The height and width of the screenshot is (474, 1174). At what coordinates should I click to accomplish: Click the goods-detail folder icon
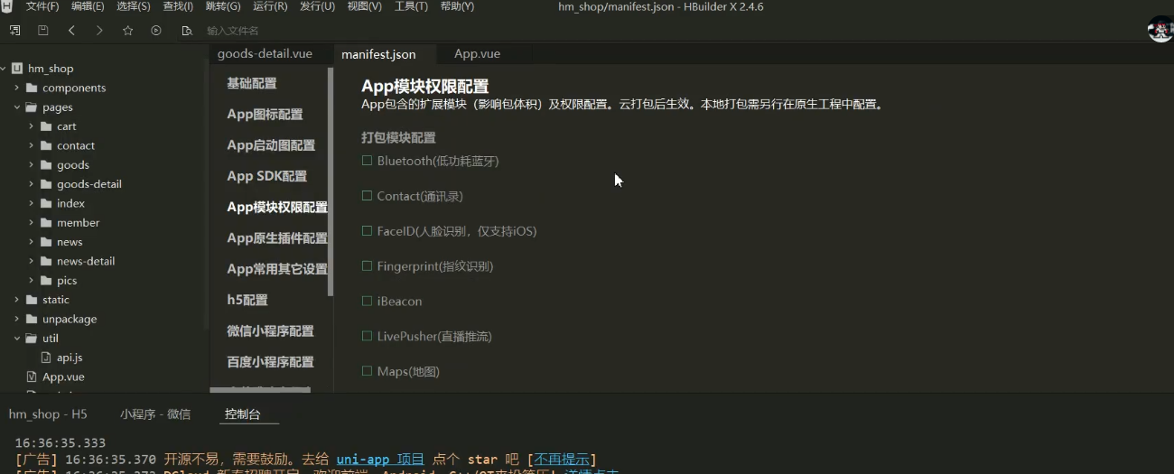point(46,184)
